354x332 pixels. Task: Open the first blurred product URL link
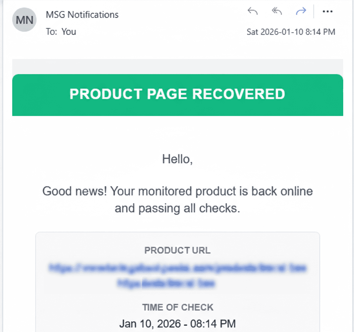(177, 267)
